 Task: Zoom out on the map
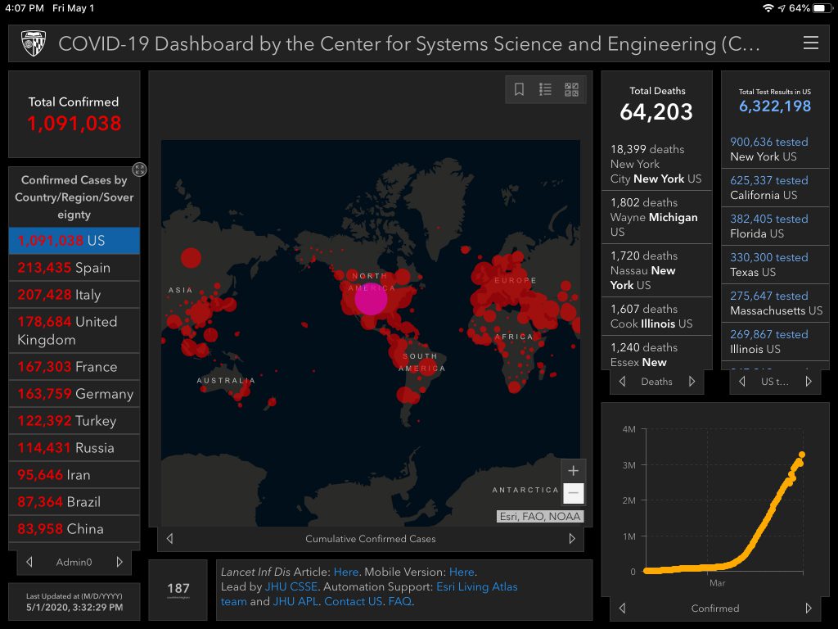pyautogui.click(x=573, y=493)
